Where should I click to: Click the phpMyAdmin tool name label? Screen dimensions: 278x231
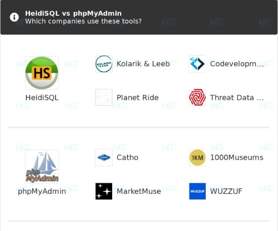pyautogui.click(x=42, y=191)
